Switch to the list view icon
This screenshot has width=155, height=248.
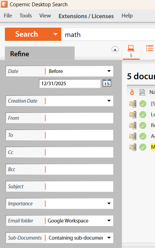150,48
